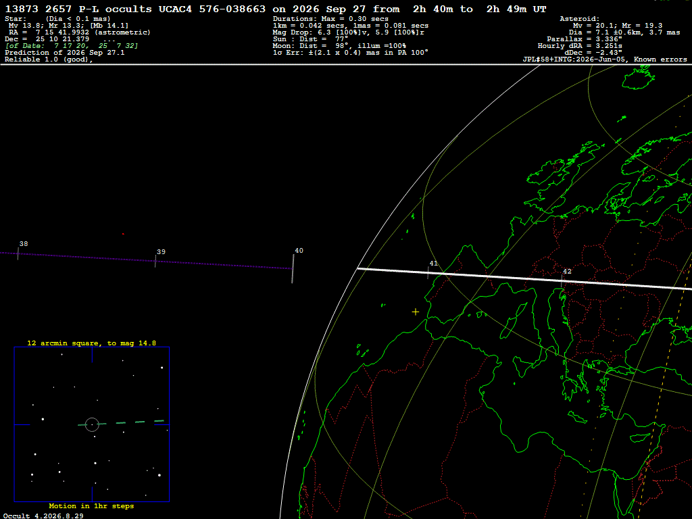Screen dimensions: 692x519
Task: Click the 'Motion in 1hr steps' caption
Action: click(x=91, y=505)
